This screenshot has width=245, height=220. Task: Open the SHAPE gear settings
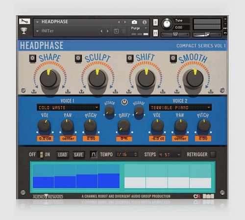pyautogui.click(x=32, y=58)
